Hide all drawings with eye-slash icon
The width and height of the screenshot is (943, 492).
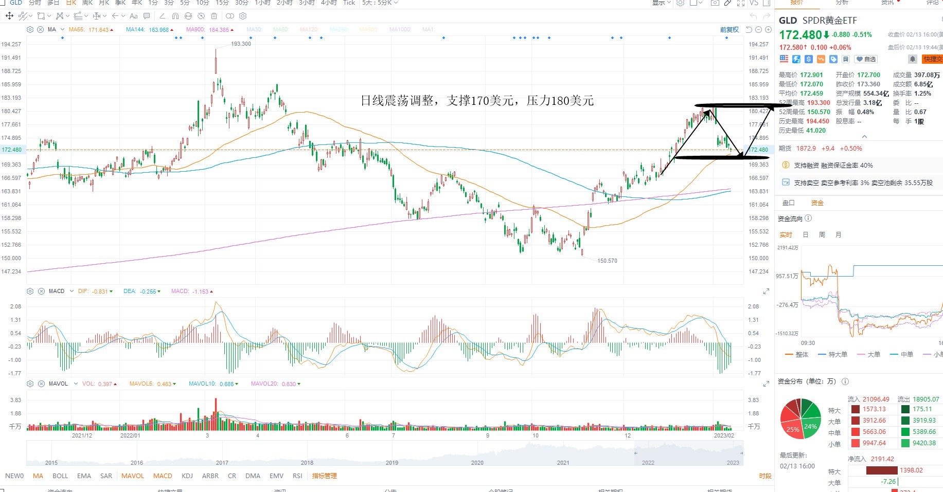pos(201,16)
